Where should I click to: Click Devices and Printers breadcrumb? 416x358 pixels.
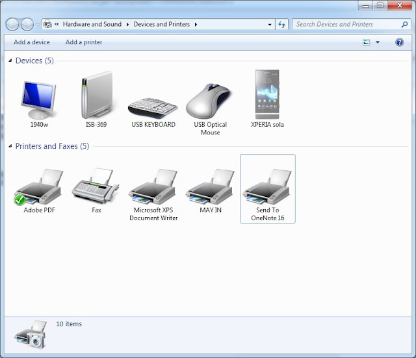point(162,24)
